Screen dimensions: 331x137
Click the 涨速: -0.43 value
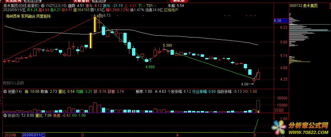[x=62, y=115]
